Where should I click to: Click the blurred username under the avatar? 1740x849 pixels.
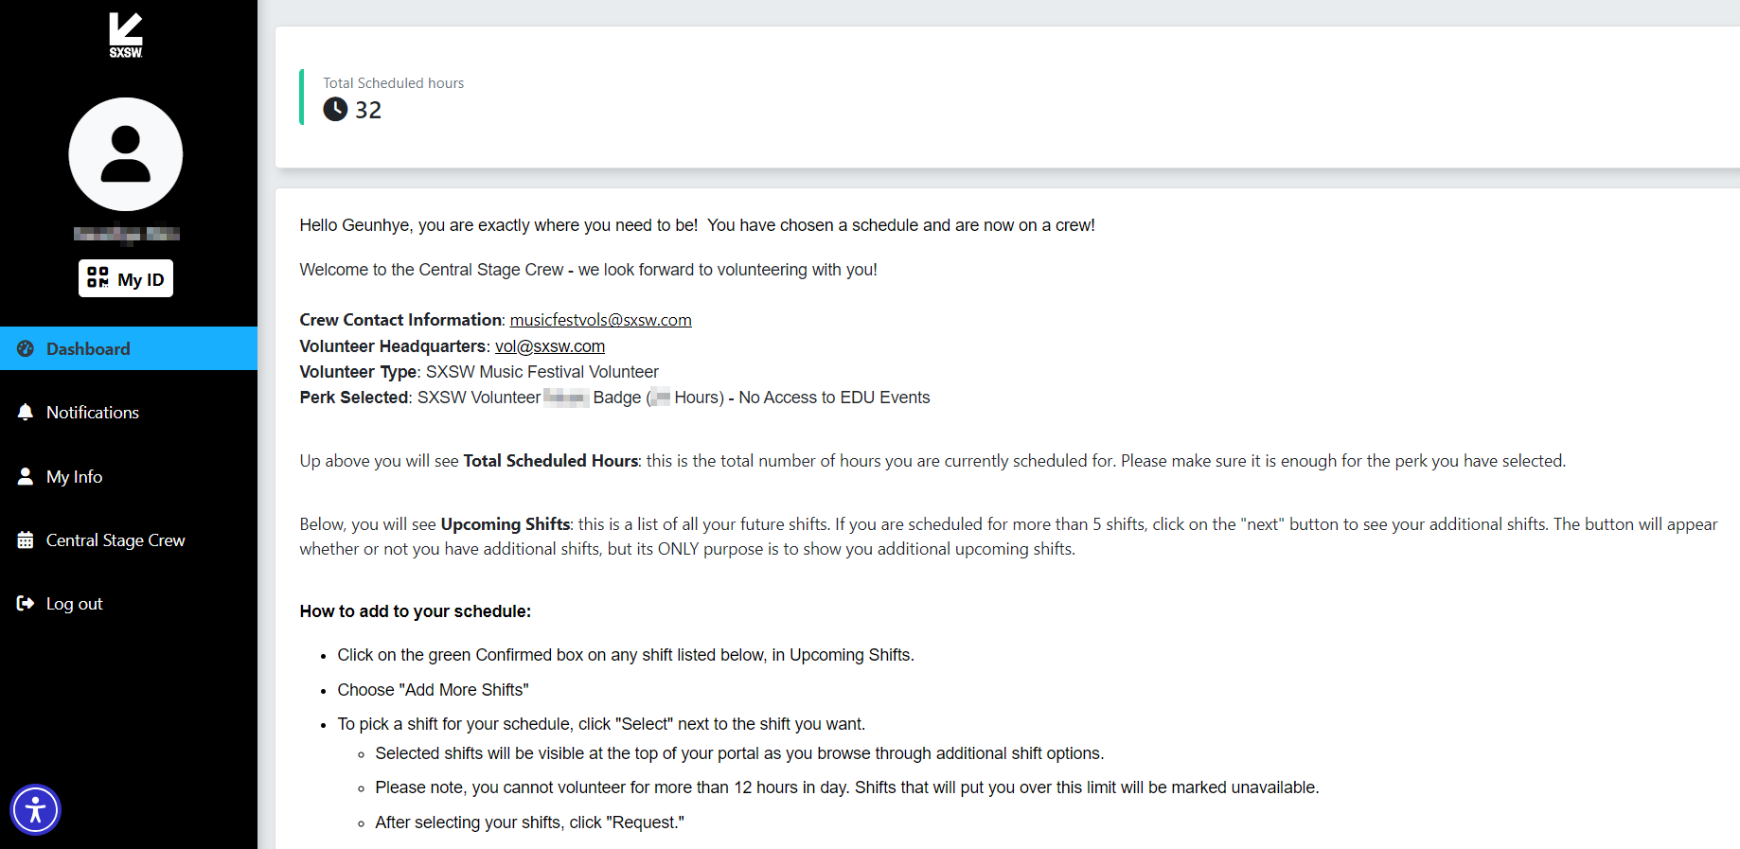pyautogui.click(x=127, y=233)
